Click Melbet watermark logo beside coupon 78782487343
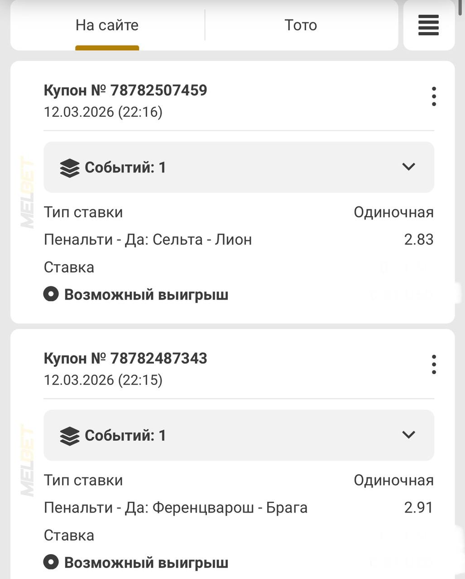 click(28, 460)
